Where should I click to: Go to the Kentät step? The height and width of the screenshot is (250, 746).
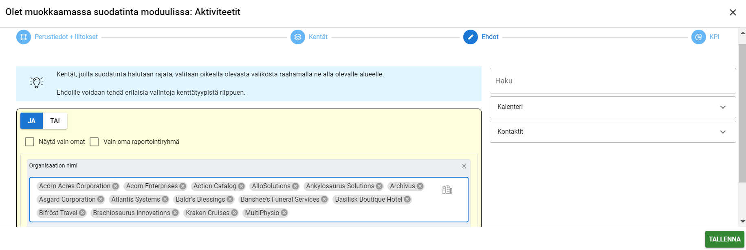318,37
